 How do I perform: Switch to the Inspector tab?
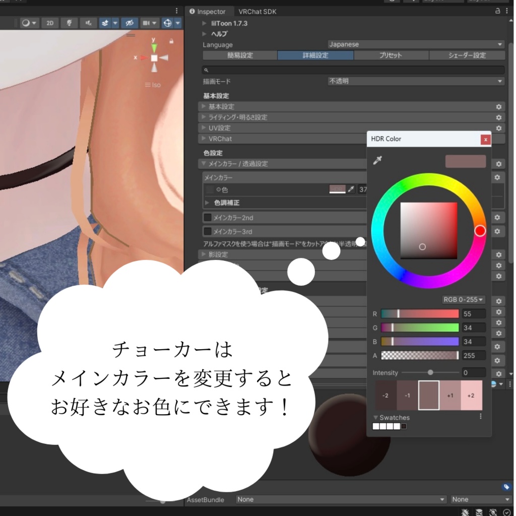pos(210,11)
